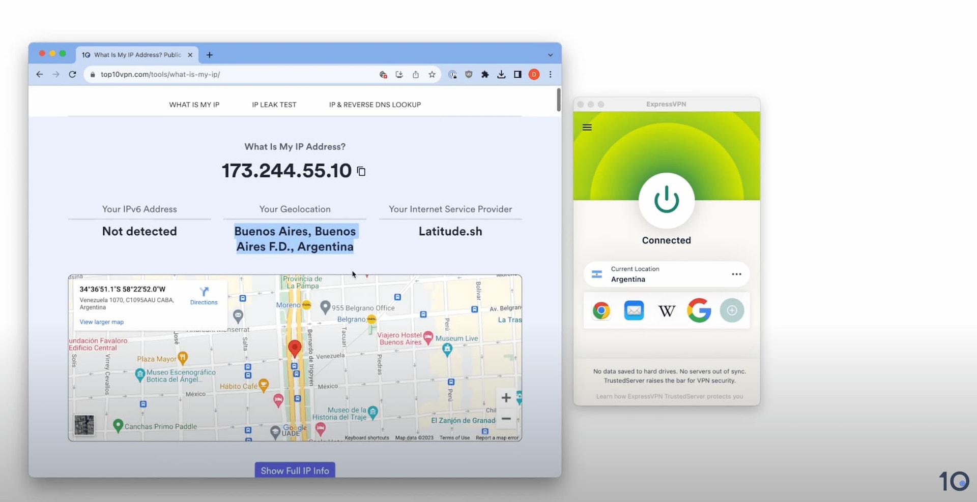This screenshot has height=502, width=977.
Task: Open the Chrome extensions puzzle icon
Action: tap(485, 74)
